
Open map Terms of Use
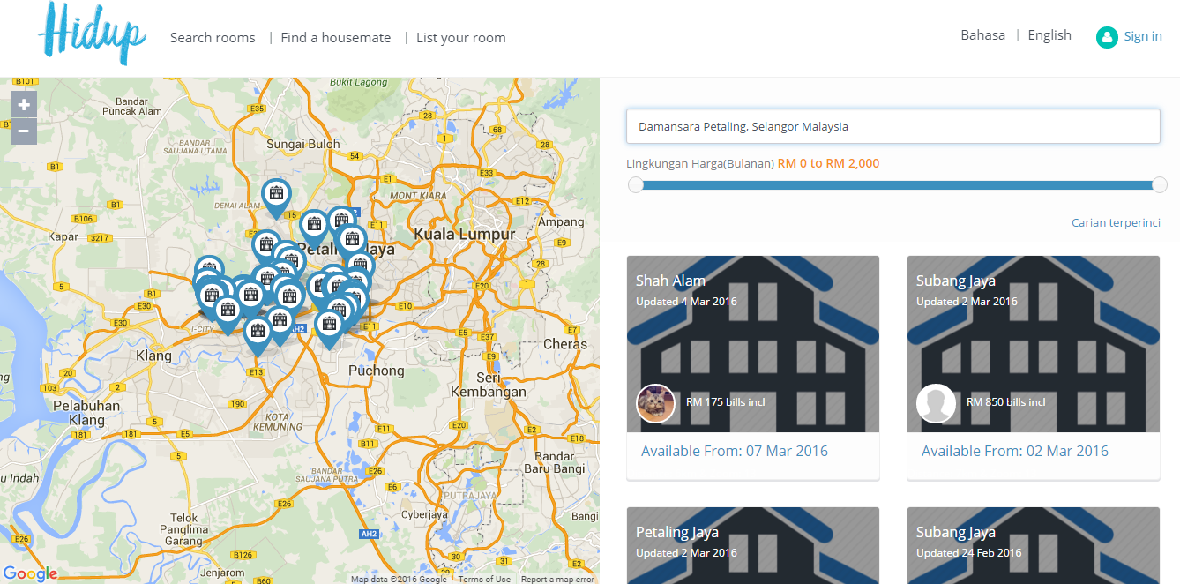484,579
